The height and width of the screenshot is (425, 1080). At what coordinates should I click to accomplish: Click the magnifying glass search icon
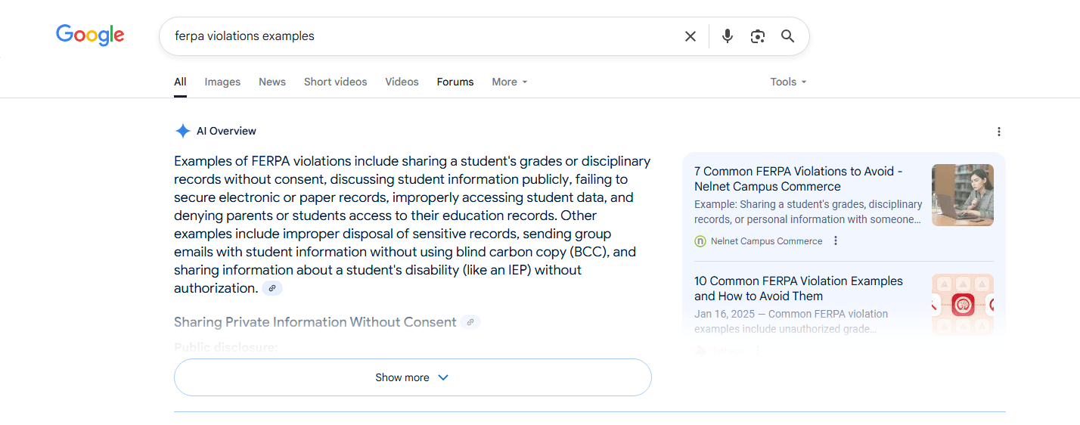[x=787, y=36]
